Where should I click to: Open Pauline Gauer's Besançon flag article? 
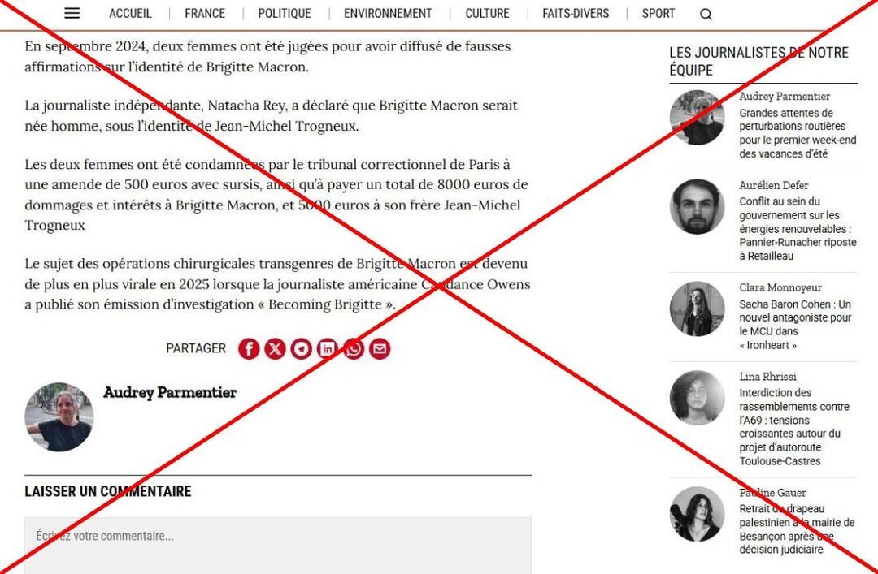point(798,529)
